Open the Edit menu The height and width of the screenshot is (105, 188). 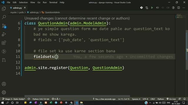tap(14, 2)
